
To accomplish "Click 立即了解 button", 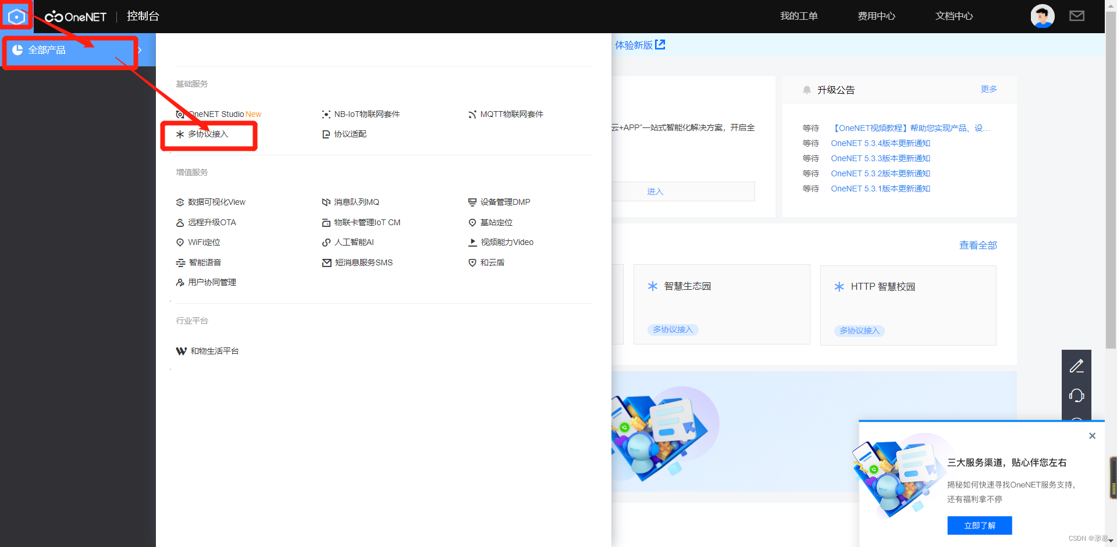I will [980, 525].
